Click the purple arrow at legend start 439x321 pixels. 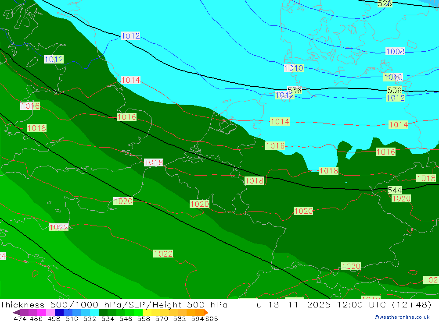pos(16,312)
